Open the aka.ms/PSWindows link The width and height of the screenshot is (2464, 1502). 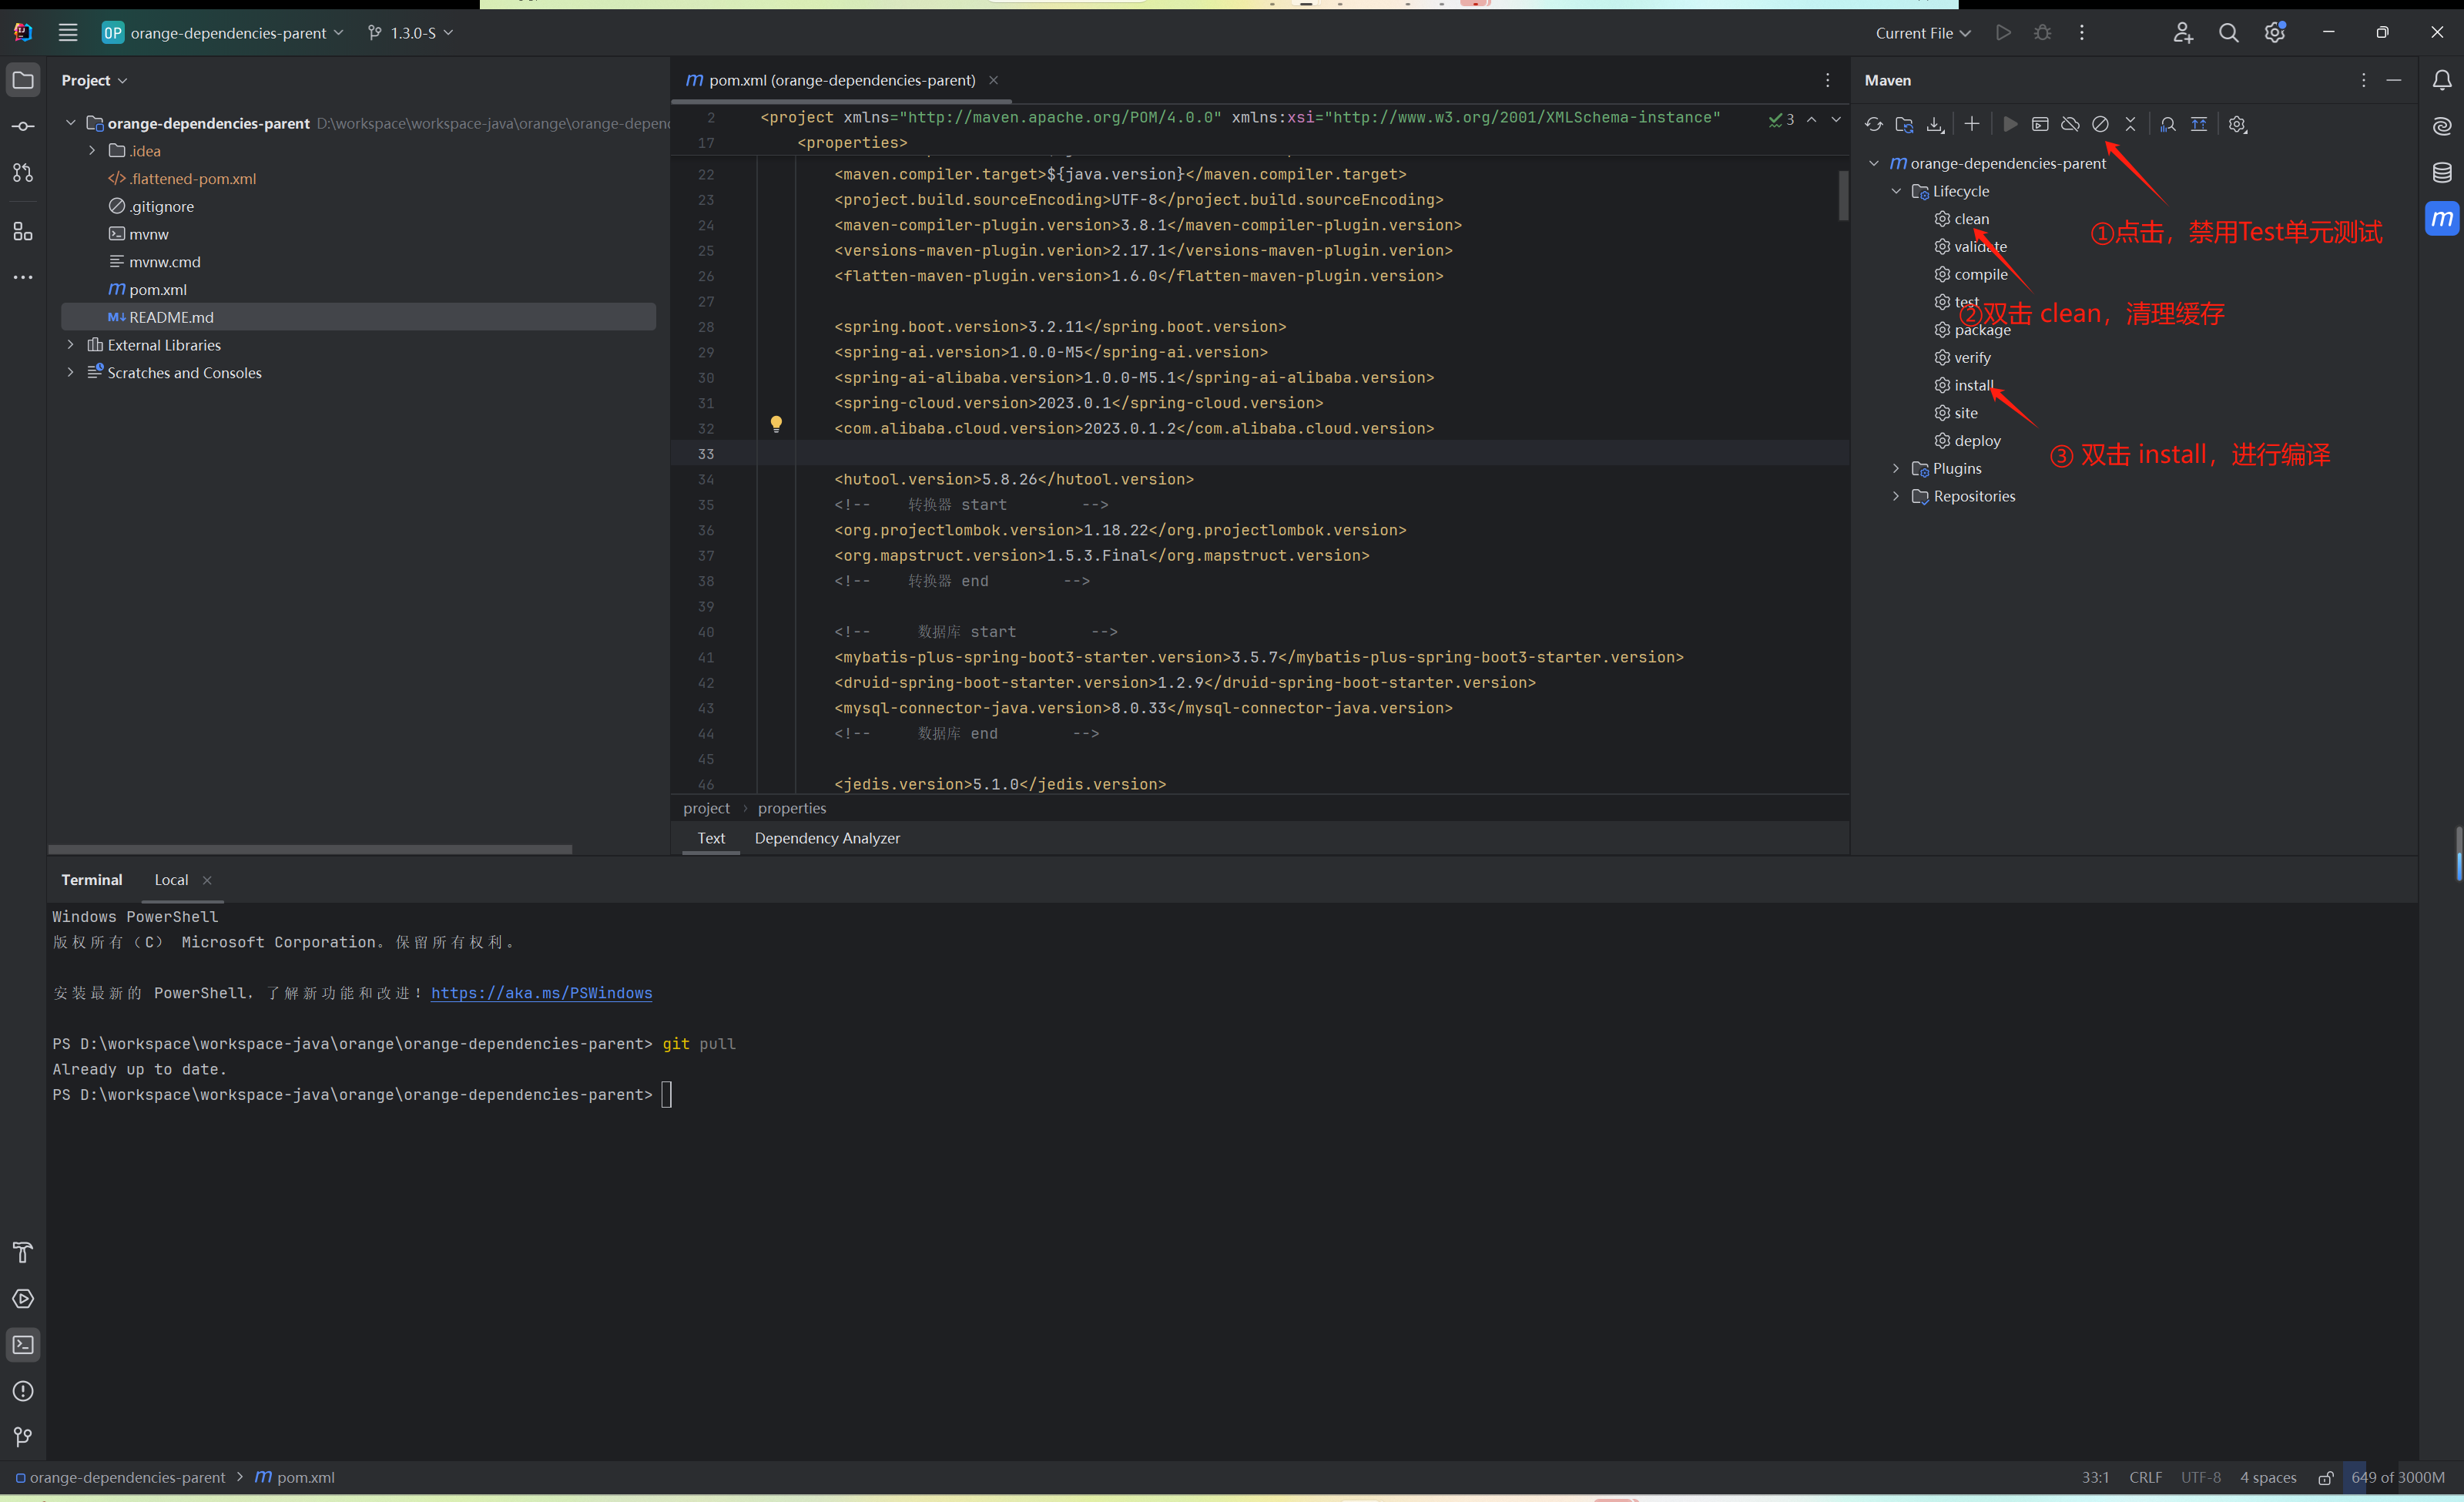click(x=541, y=993)
